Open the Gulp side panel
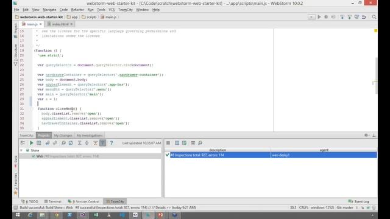 pos(16,161)
